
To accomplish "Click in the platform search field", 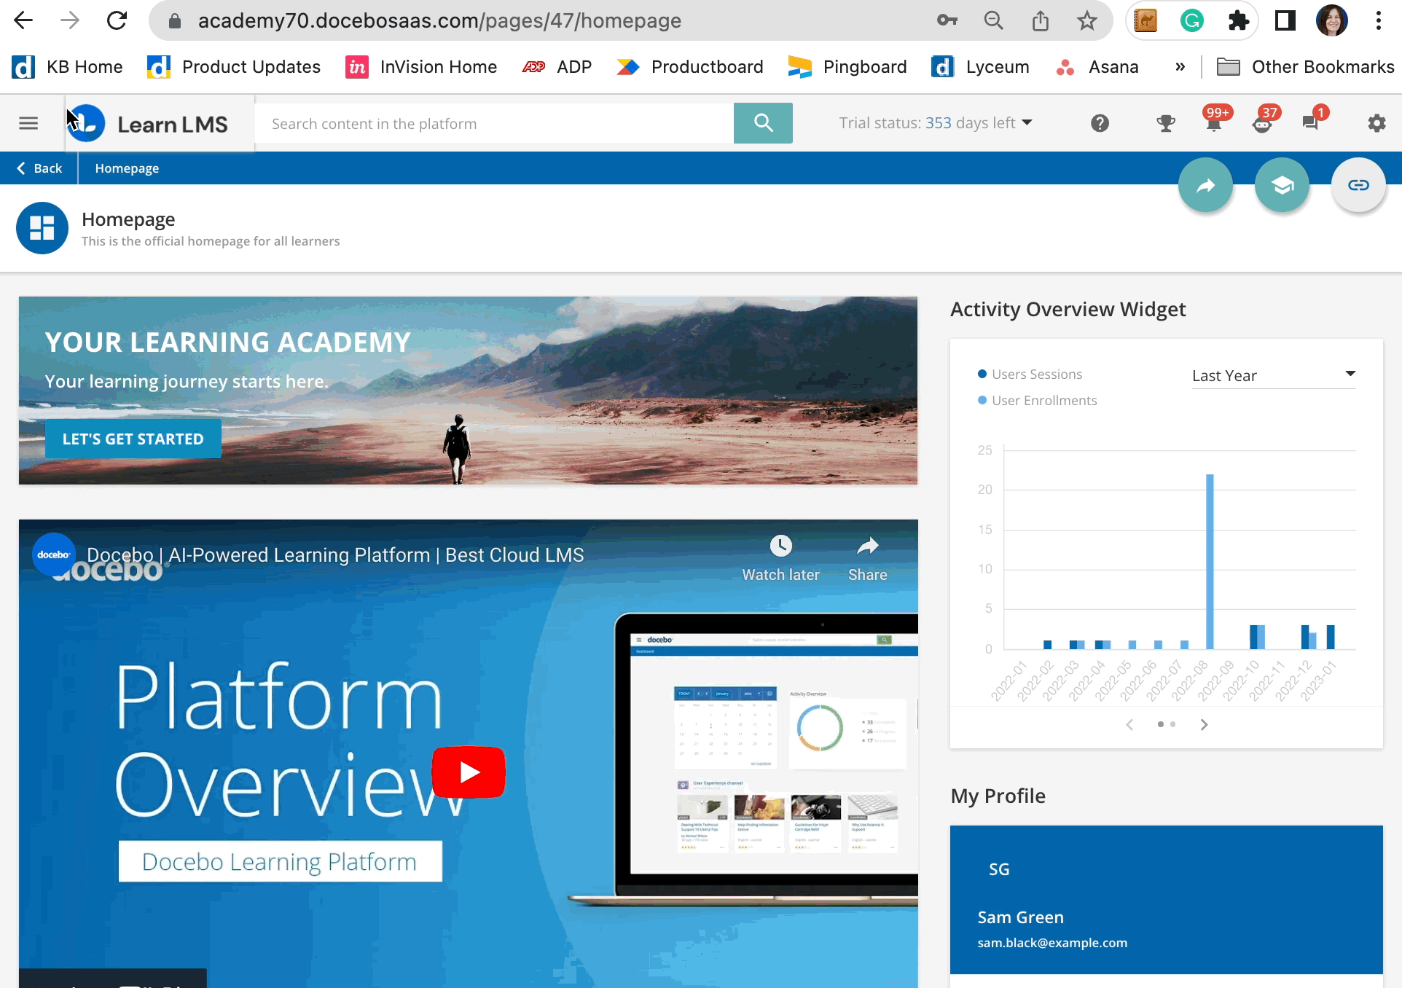I will pos(494,123).
